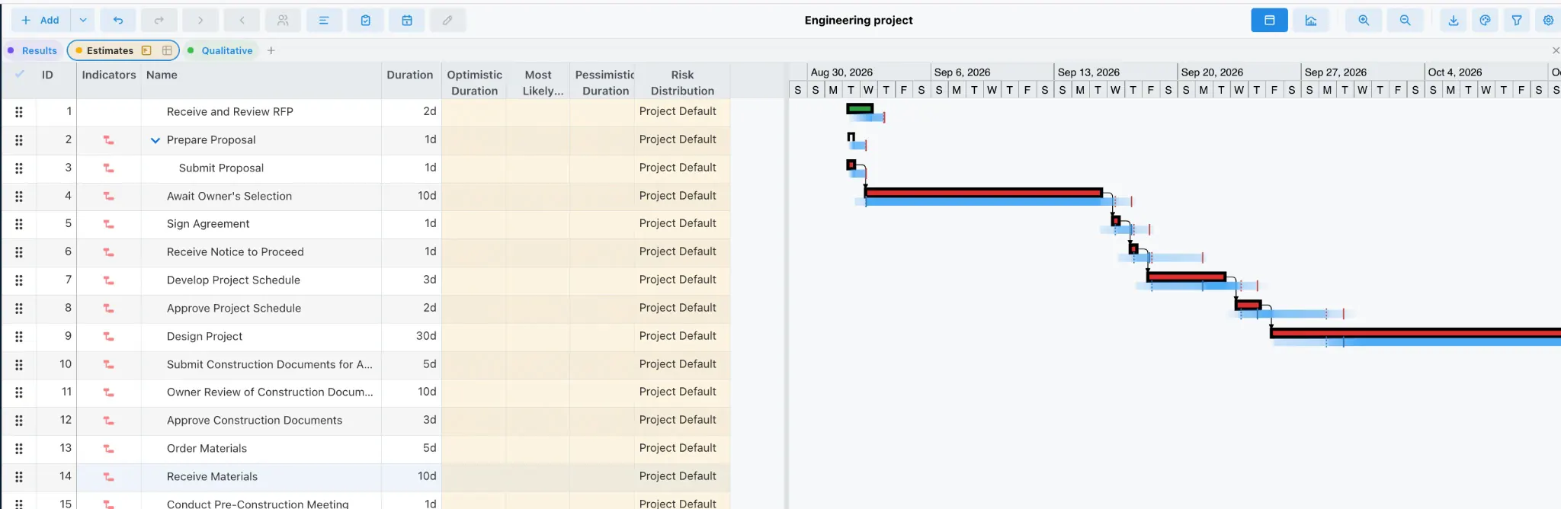Click the indicator icon in row 14
The width and height of the screenshot is (1561, 509).
pyautogui.click(x=108, y=477)
